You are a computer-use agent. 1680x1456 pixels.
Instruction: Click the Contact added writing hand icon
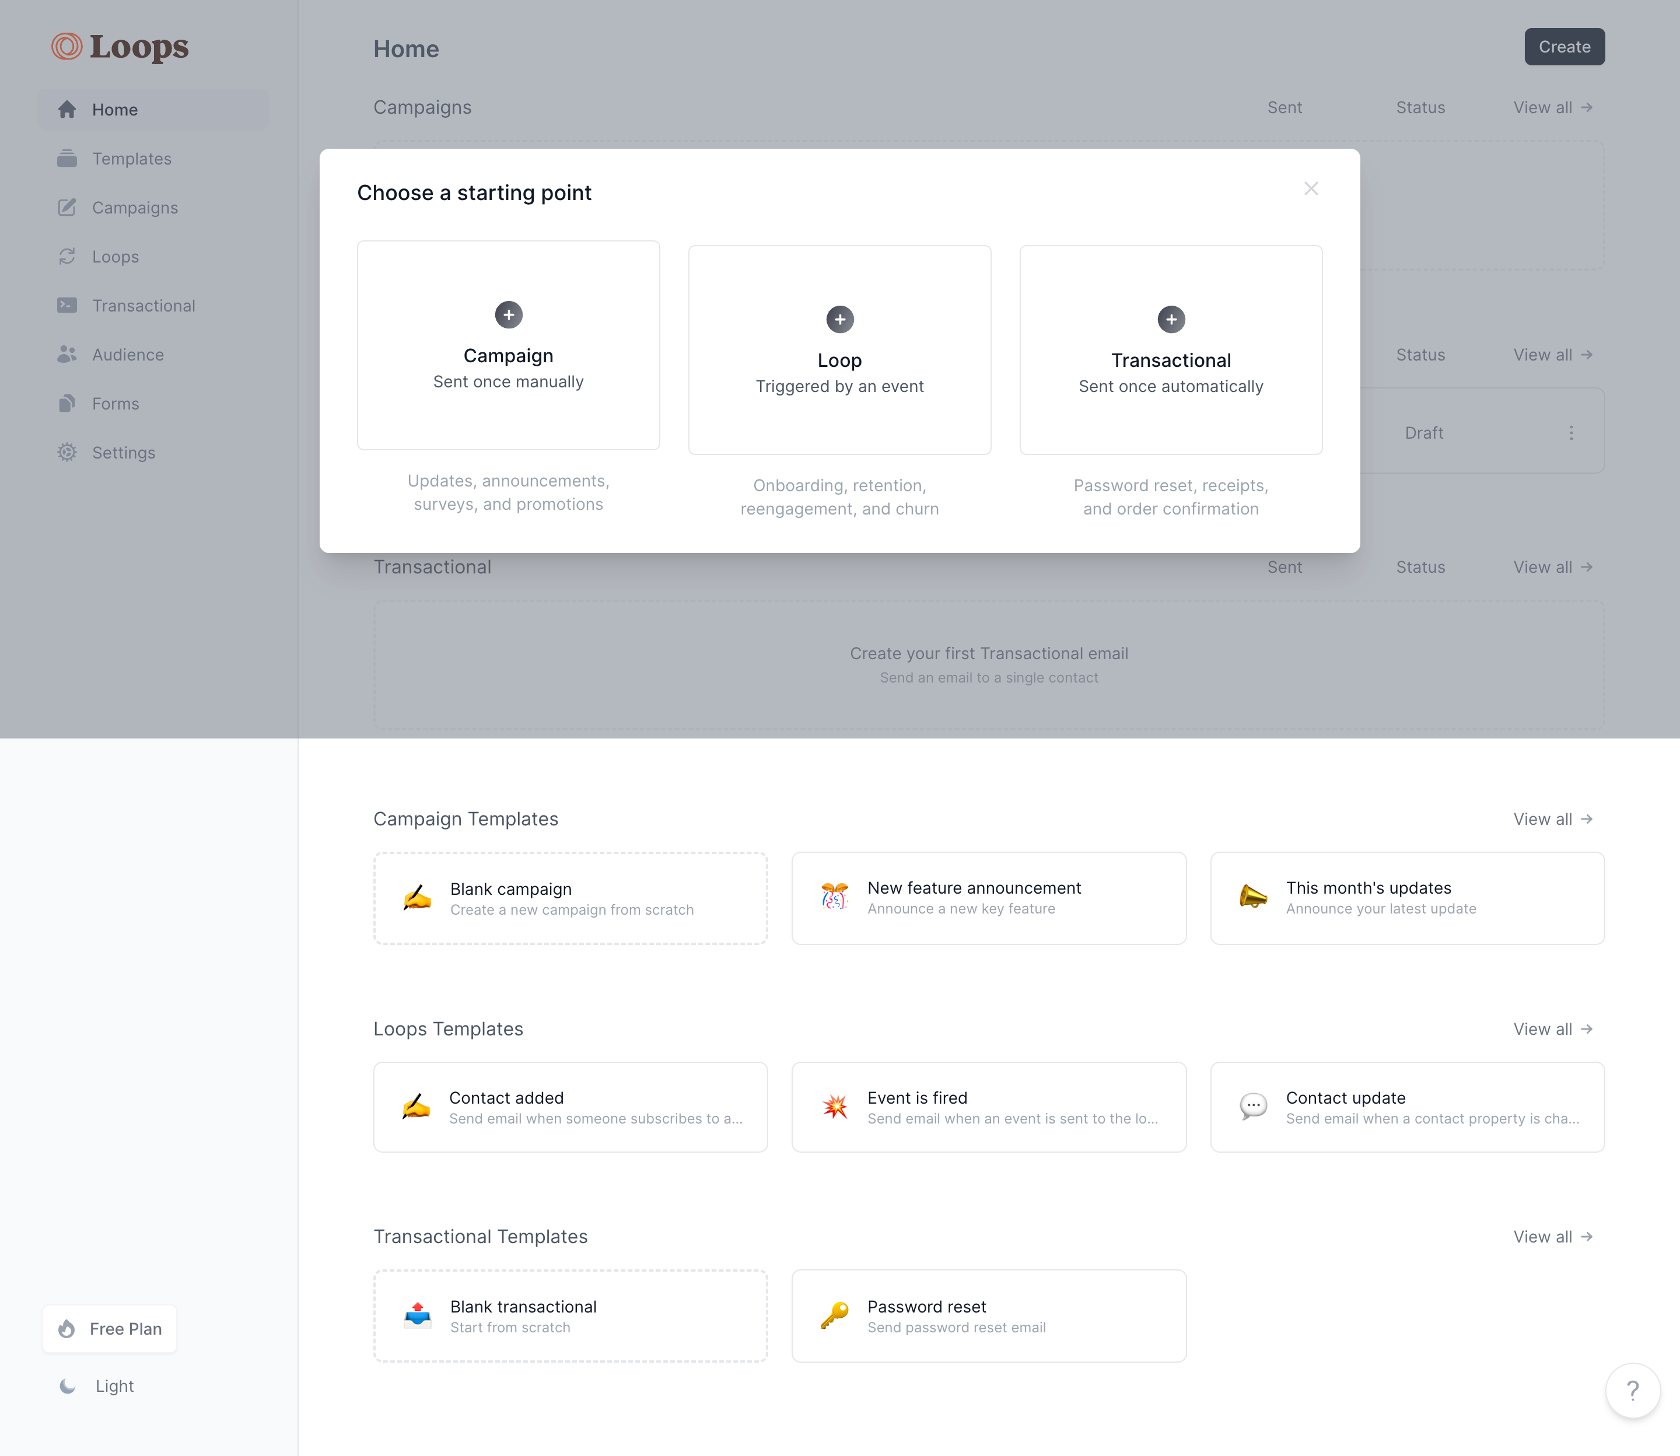tap(416, 1107)
